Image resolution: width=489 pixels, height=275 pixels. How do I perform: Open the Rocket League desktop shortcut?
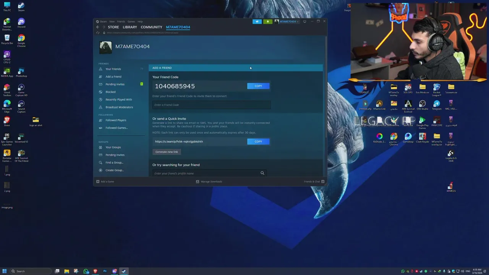pos(437,90)
